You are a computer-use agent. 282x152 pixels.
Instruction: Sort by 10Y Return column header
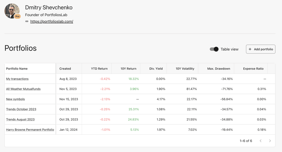[x=128, y=69]
